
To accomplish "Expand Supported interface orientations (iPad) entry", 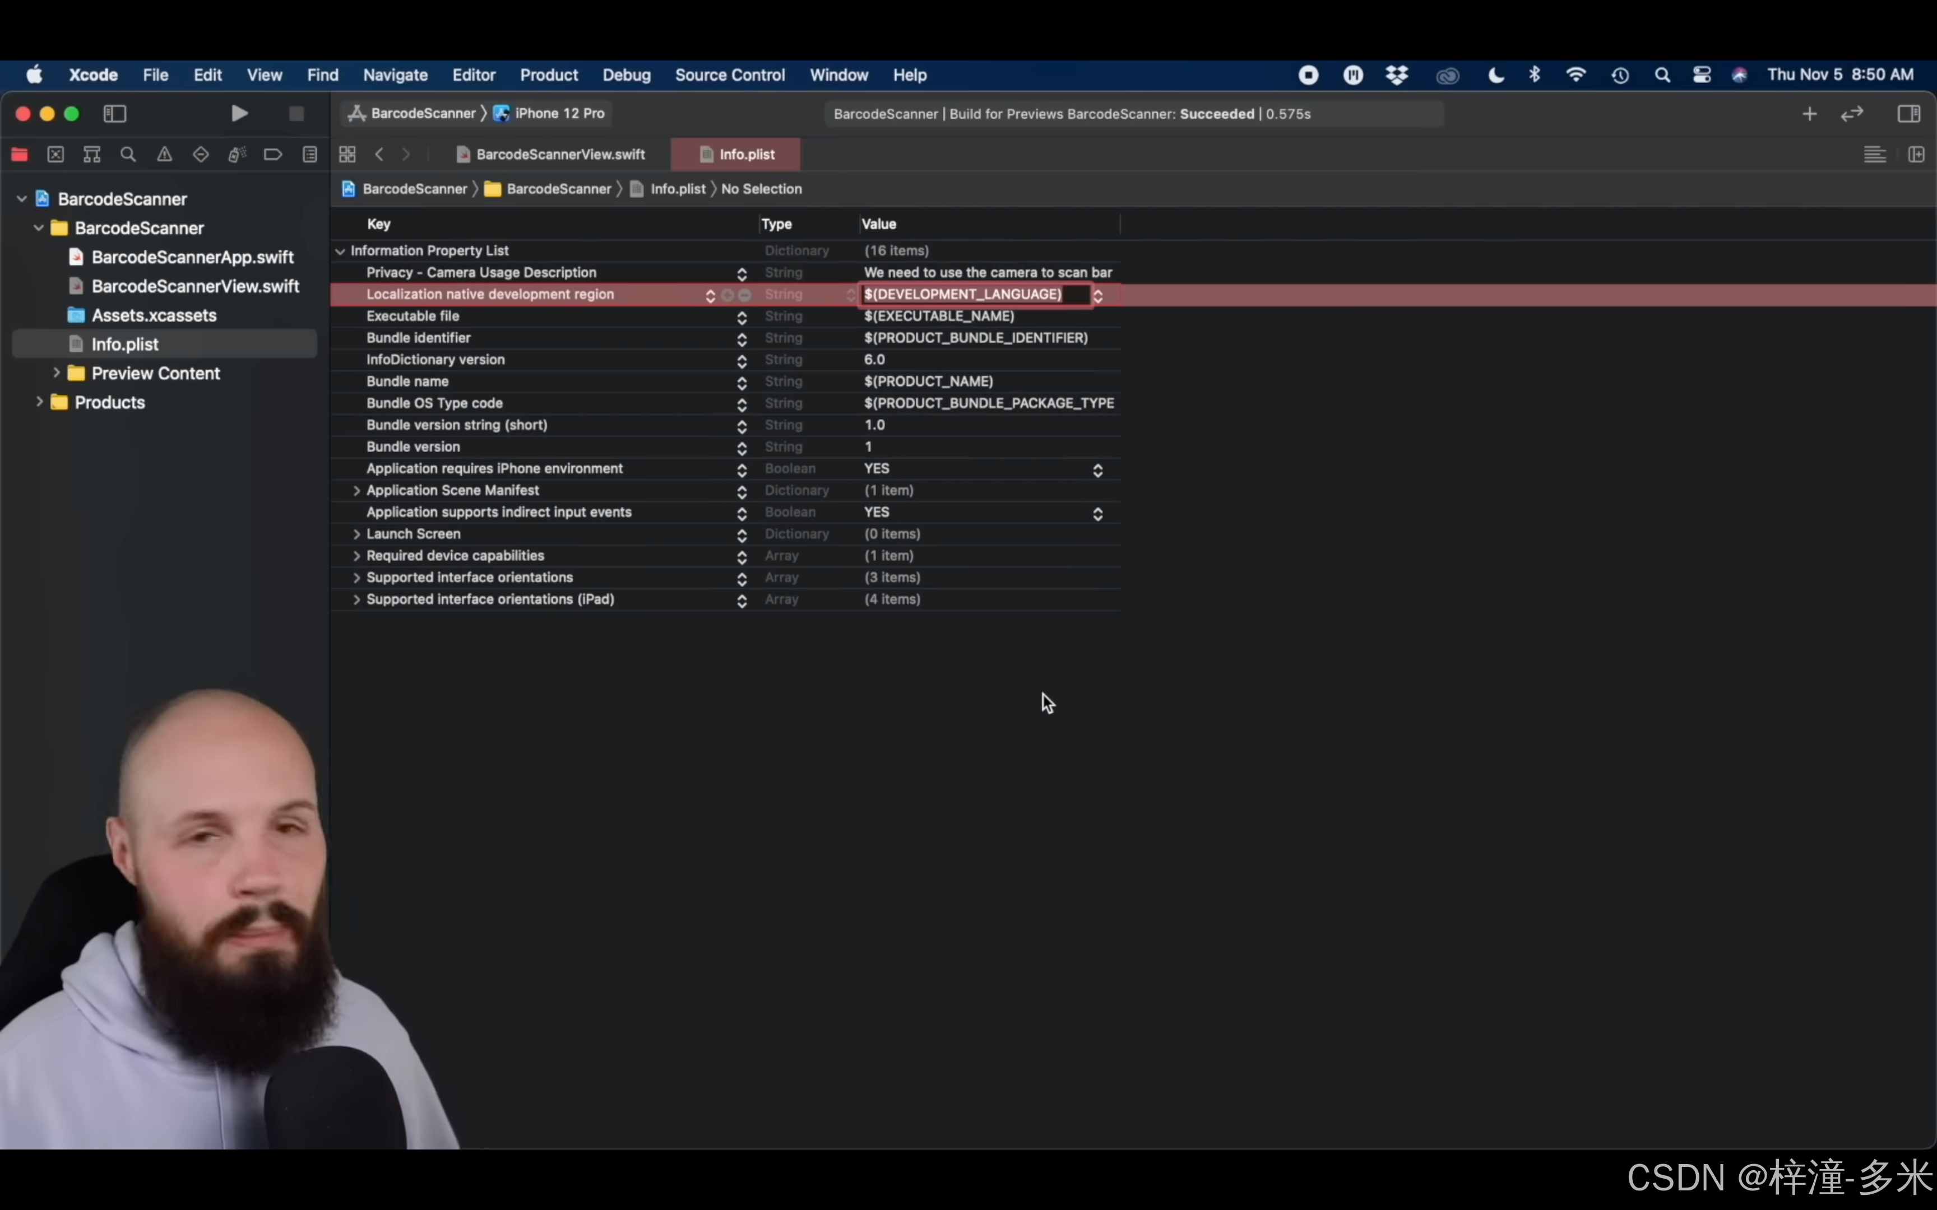I will tap(356, 599).
